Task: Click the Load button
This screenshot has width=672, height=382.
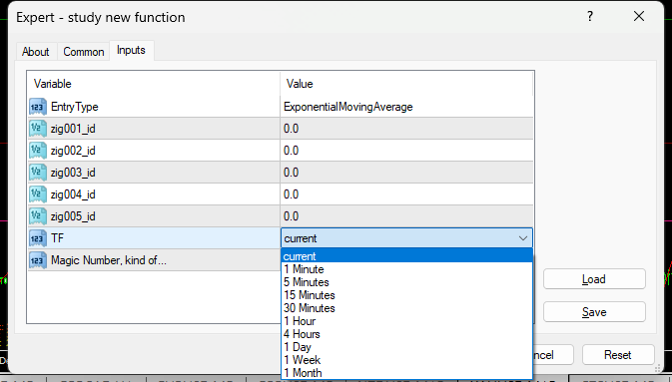Action: [594, 279]
